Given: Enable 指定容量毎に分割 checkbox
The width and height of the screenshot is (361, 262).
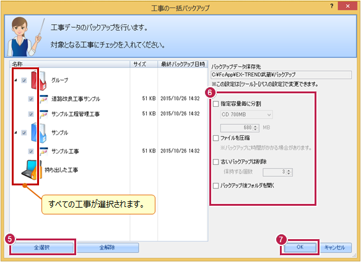Looking at the screenshot, I should (215, 104).
